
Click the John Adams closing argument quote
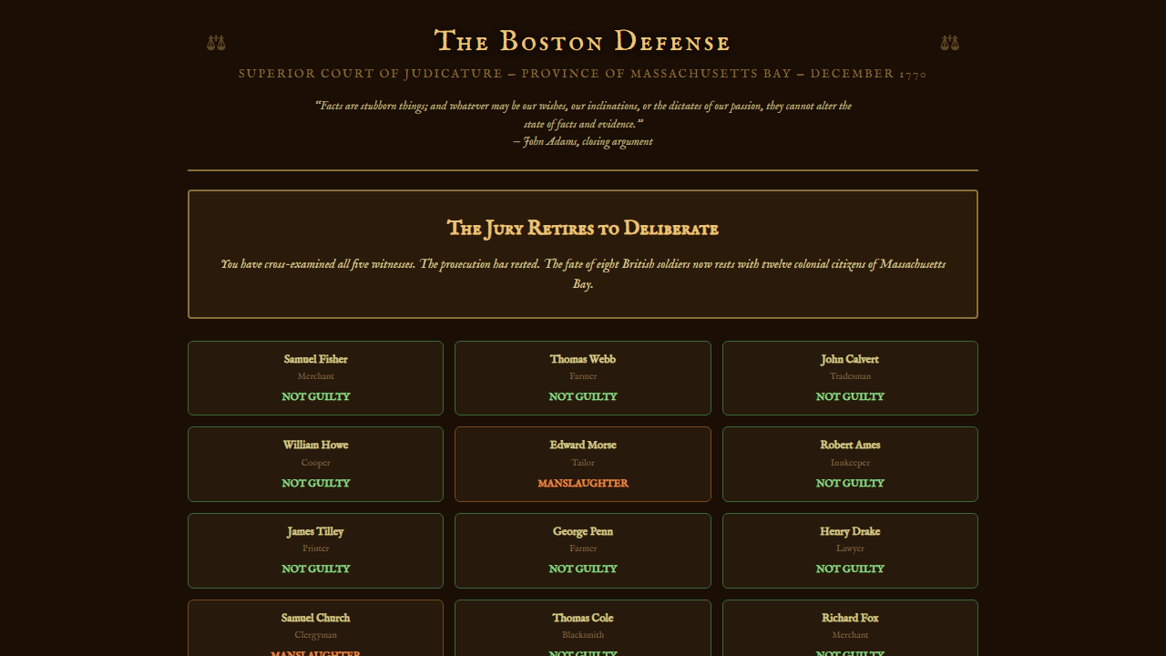583,124
